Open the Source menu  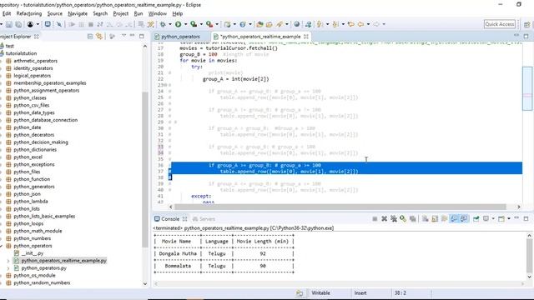pyautogui.click(x=55, y=13)
